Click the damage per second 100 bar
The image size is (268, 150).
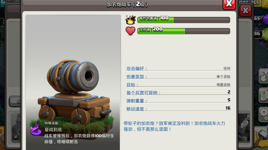pyautogui.click(x=184, y=20)
